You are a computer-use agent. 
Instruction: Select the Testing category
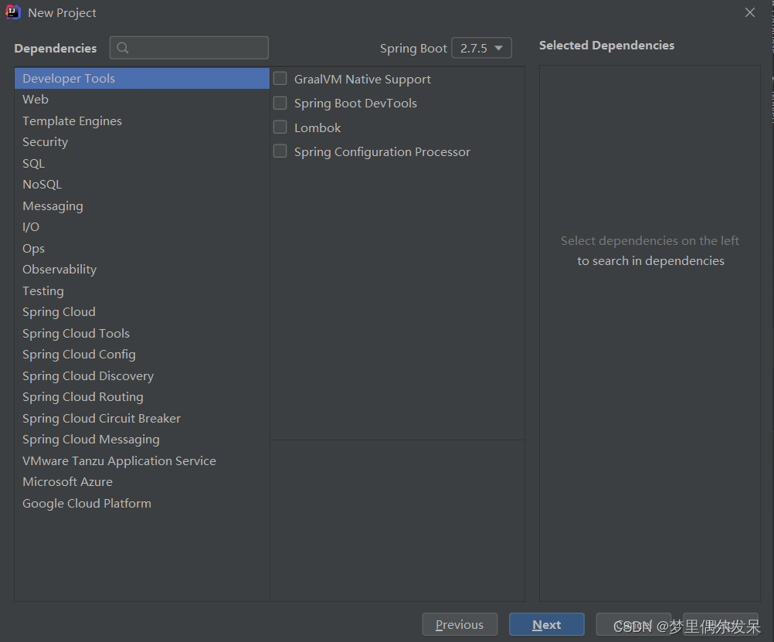(43, 291)
